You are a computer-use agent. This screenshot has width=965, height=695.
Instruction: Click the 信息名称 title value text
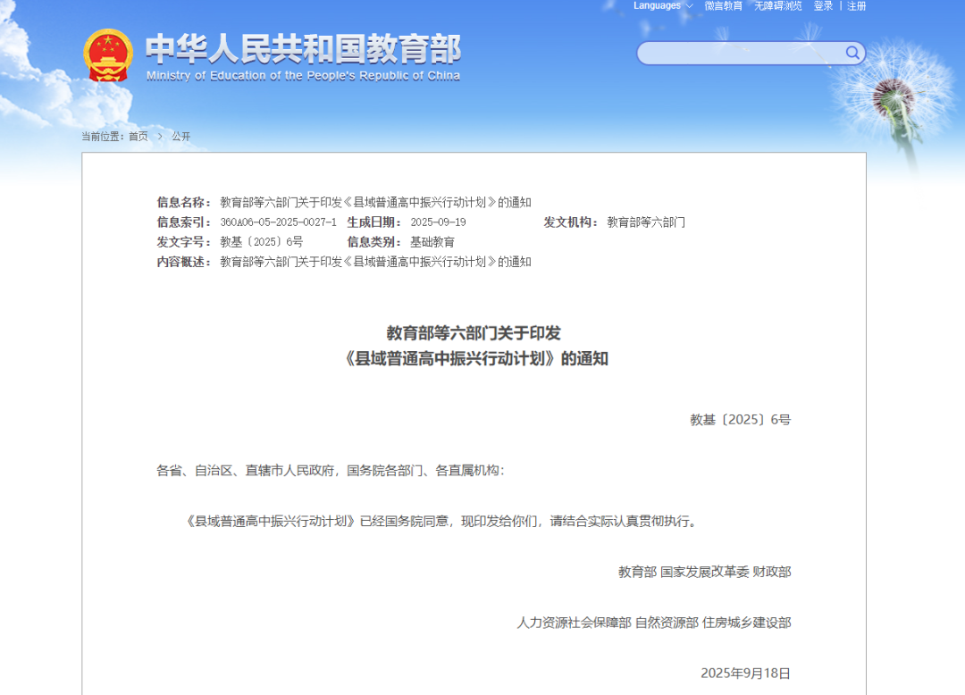point(375,203)
